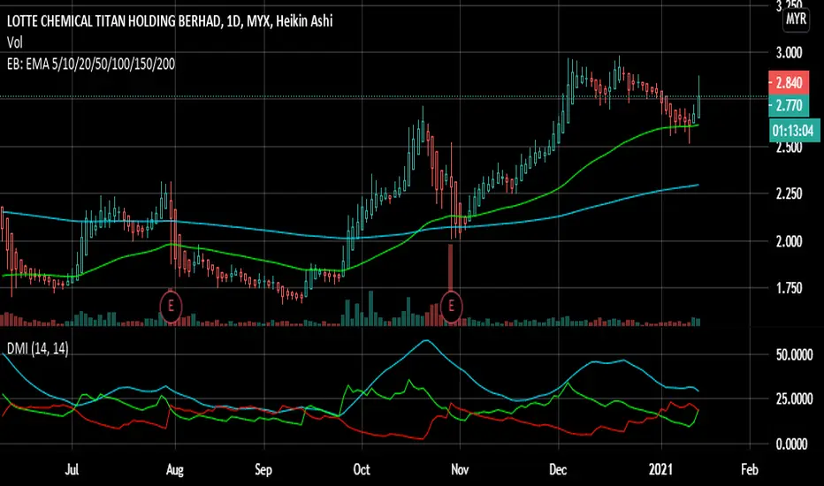Click the Jul label on time axis
Viewport: 824px width, 486px height.
(72, 468)
